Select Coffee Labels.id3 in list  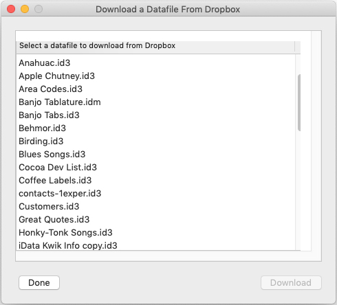click(156, 180)
